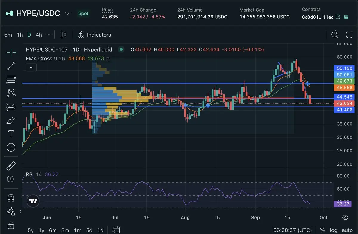This screenshot has width=358, height=234.
Task: Click the green card icon beside contract
Action: click(346, 17)
